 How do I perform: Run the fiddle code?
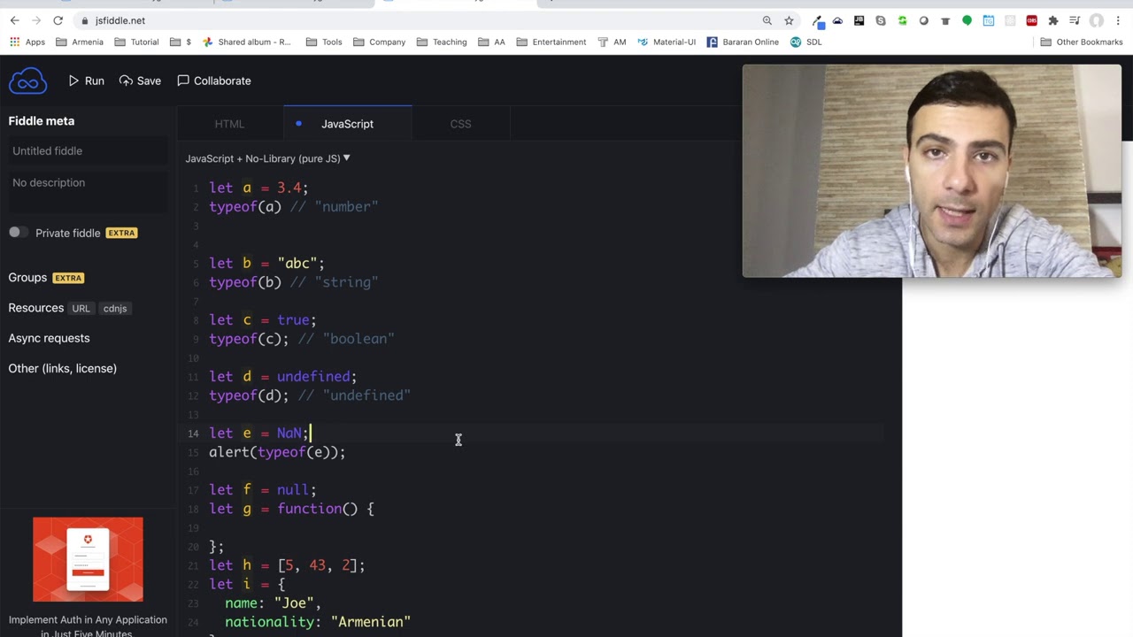(x=87, y=81)
